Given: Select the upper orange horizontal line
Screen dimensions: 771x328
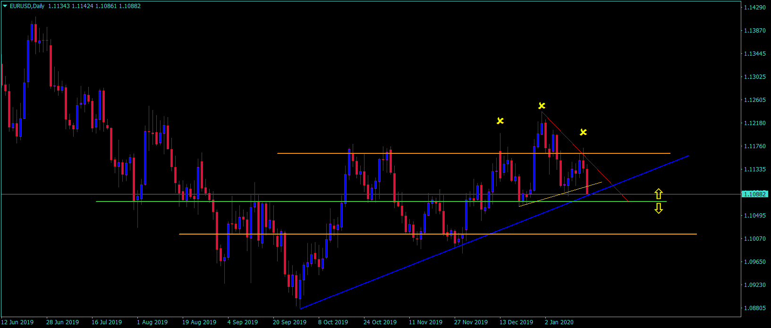Looking at the screenshot, I should pos(474,153).
